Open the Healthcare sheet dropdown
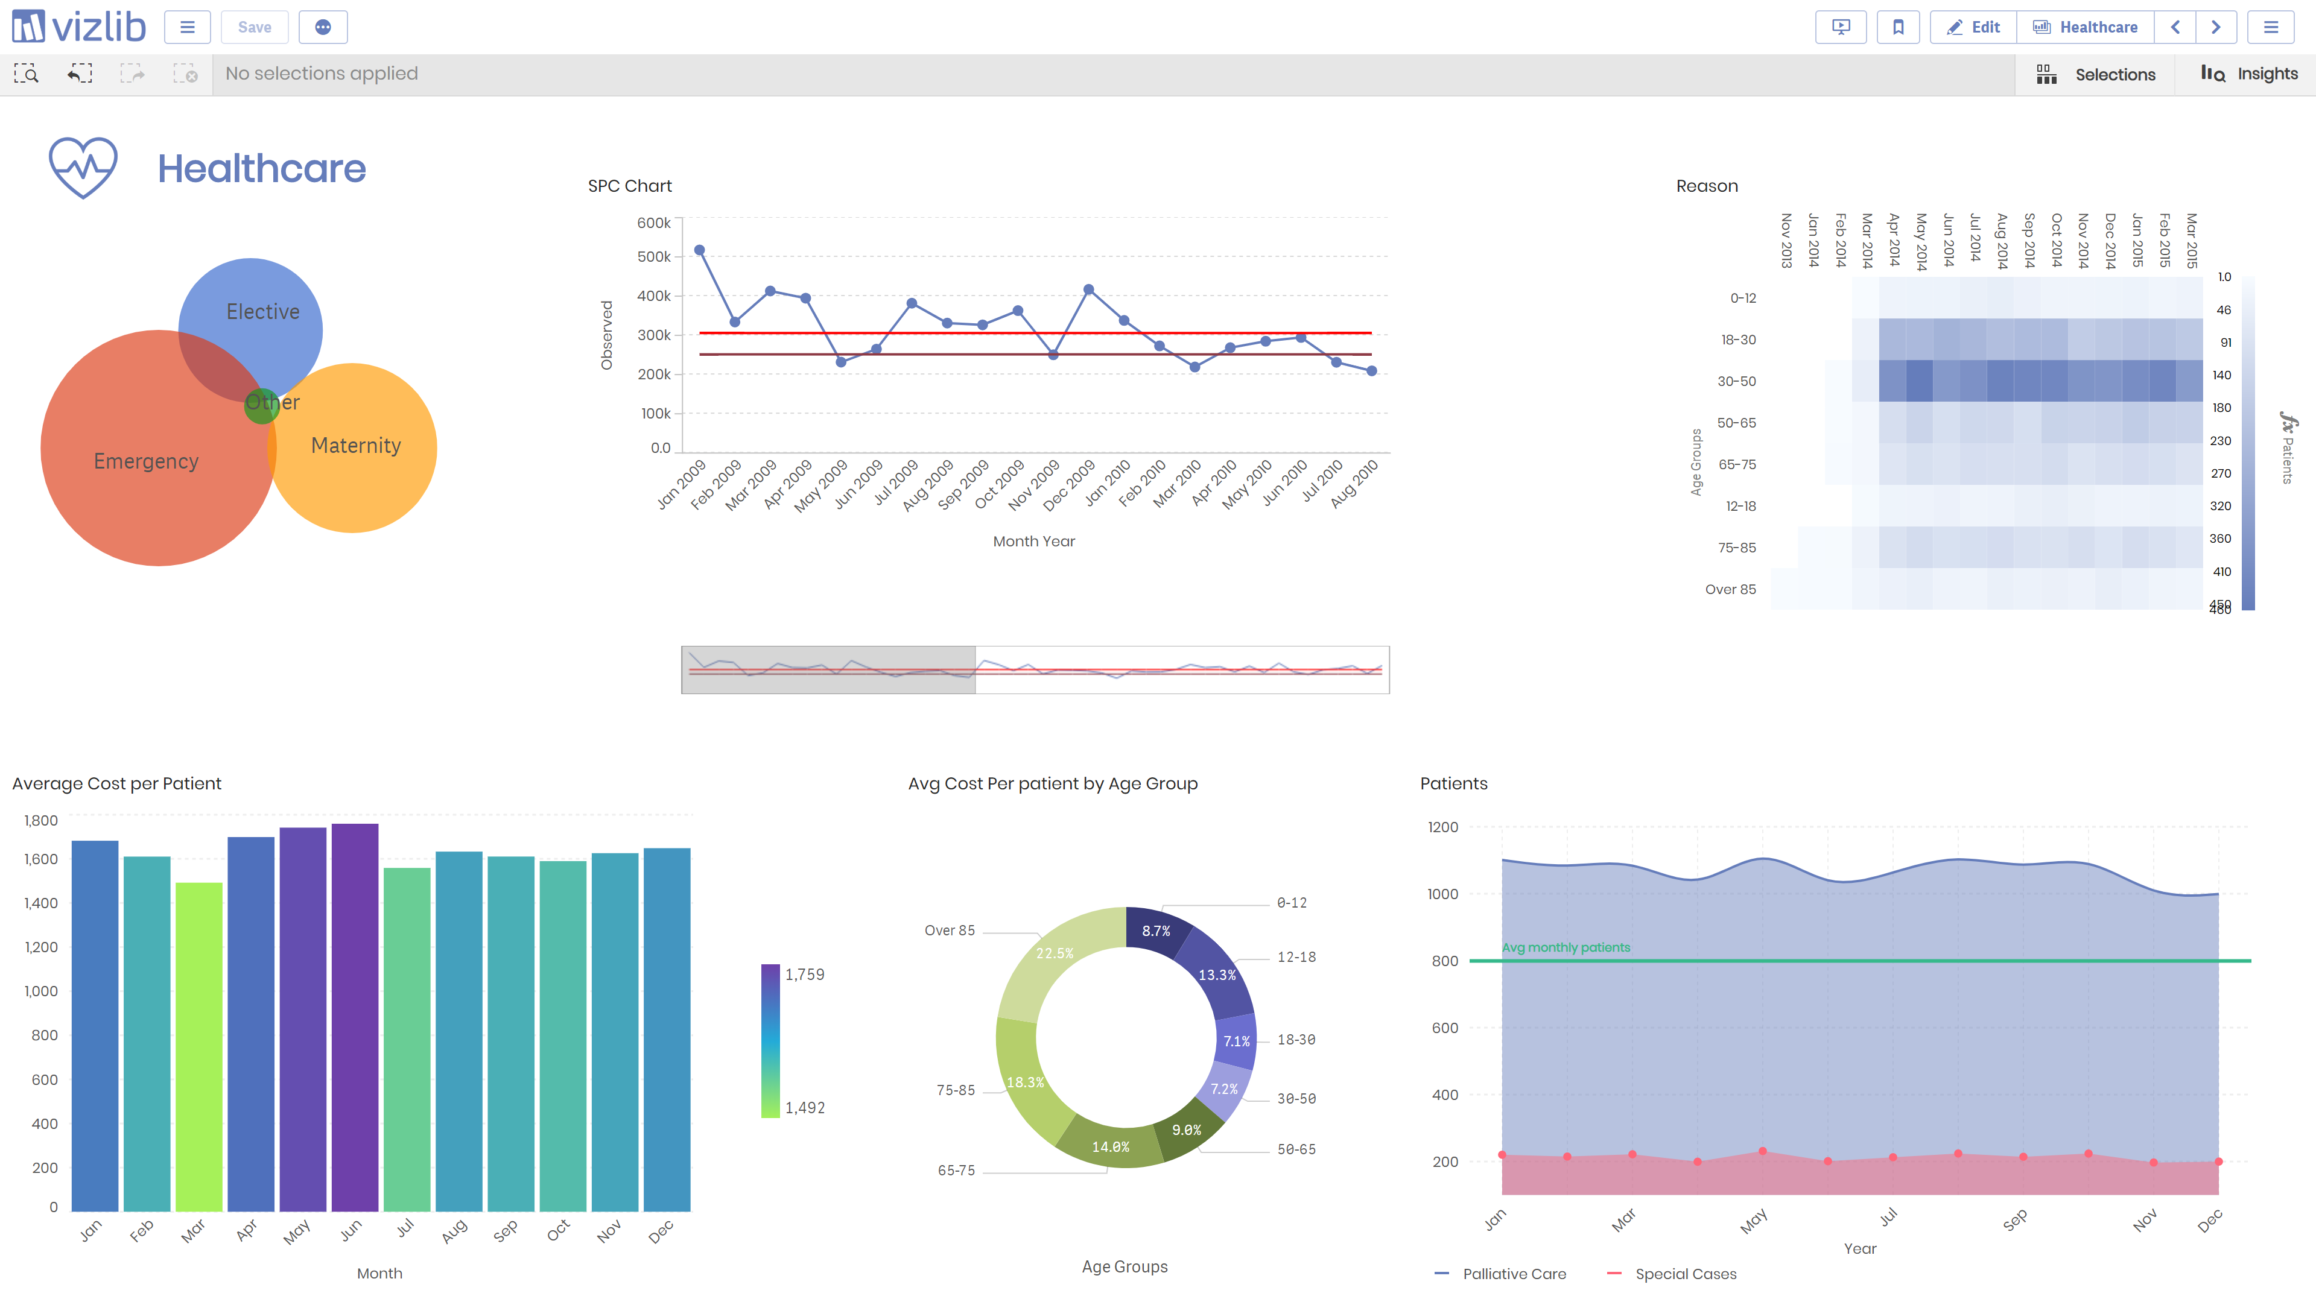Viewport: 2316px width, 1302px height. 2085,27
